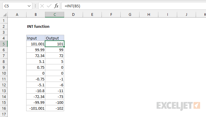
Task: Select column F header
Action: pyautogui.click(x=111, y=15)
